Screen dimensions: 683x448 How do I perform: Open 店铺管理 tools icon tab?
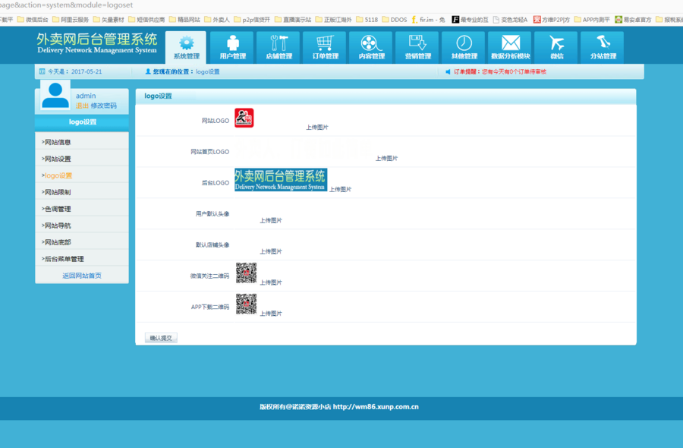click(279, 48)
